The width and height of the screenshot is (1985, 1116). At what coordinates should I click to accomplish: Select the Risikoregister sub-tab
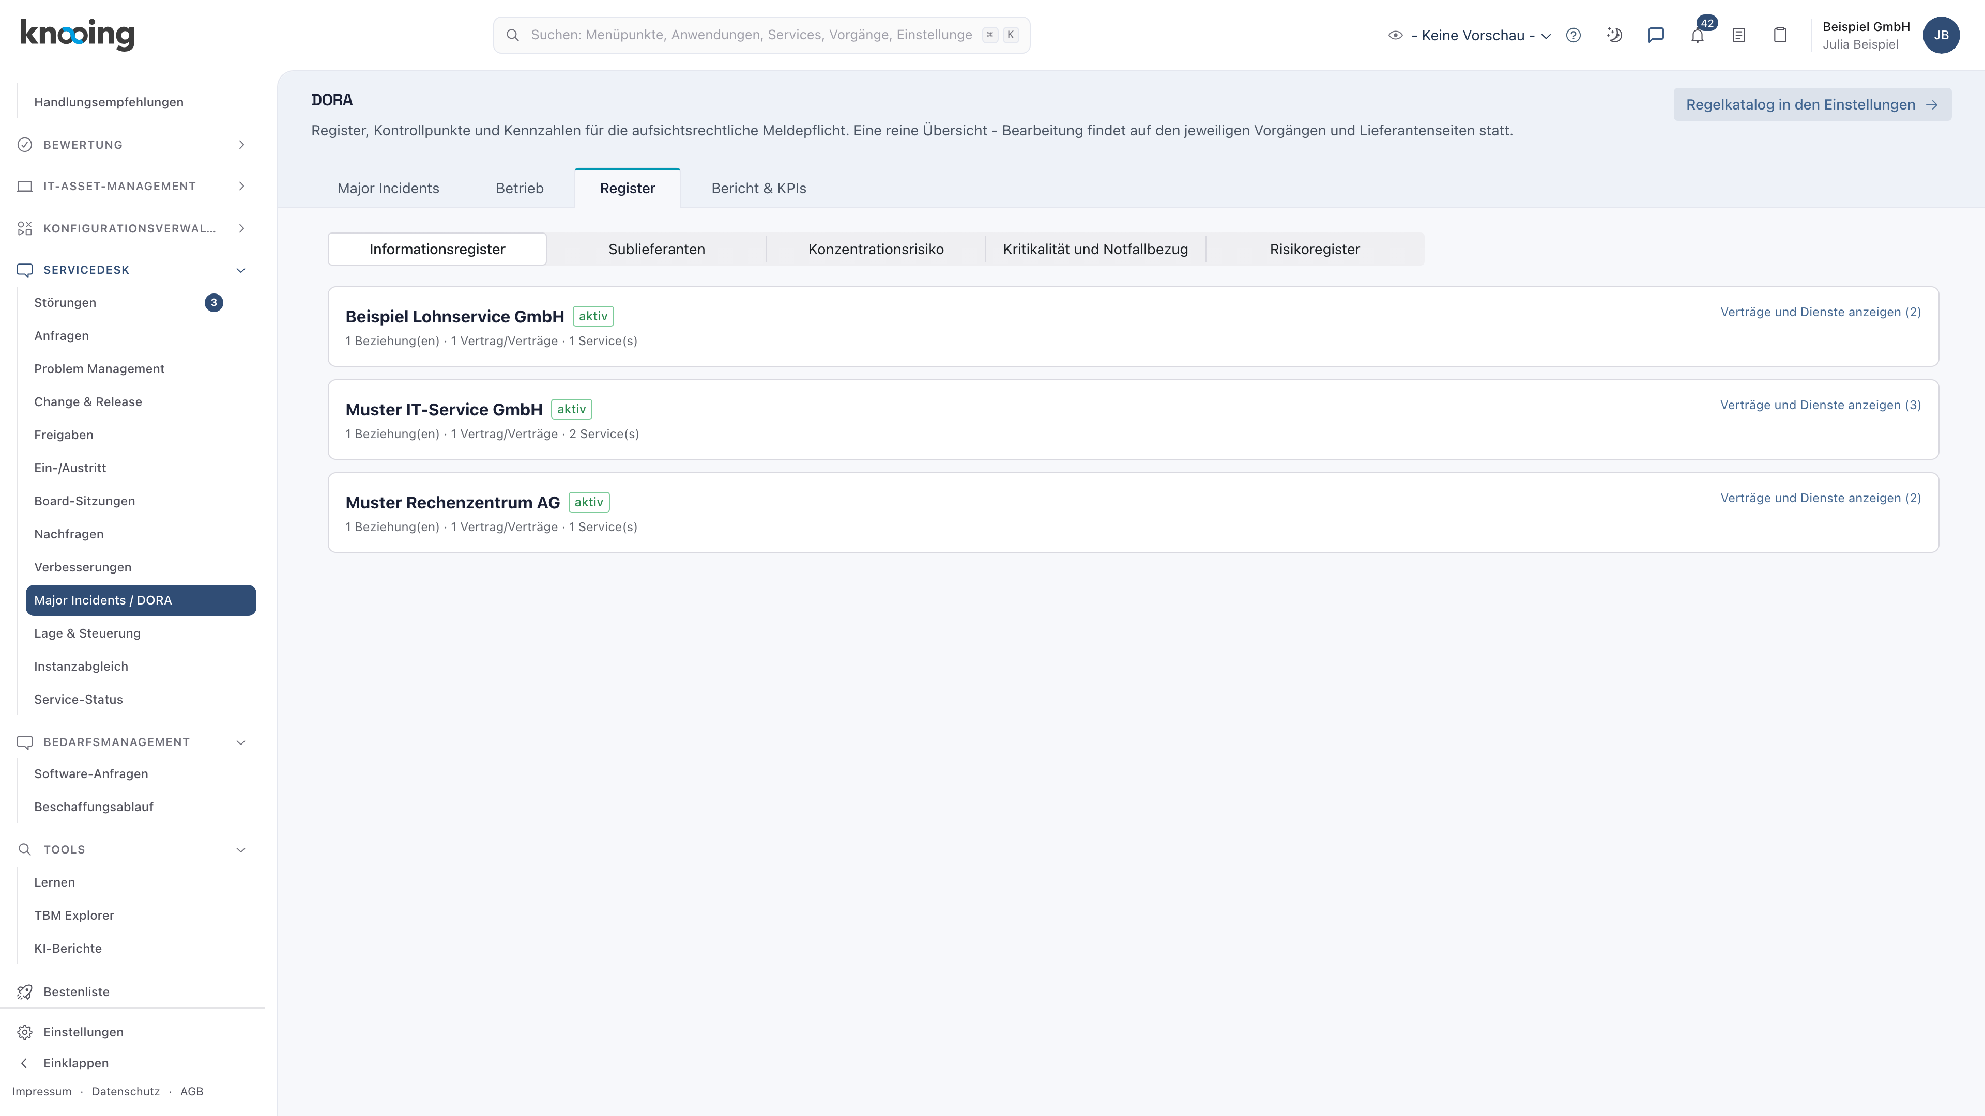pos(1315,250)
